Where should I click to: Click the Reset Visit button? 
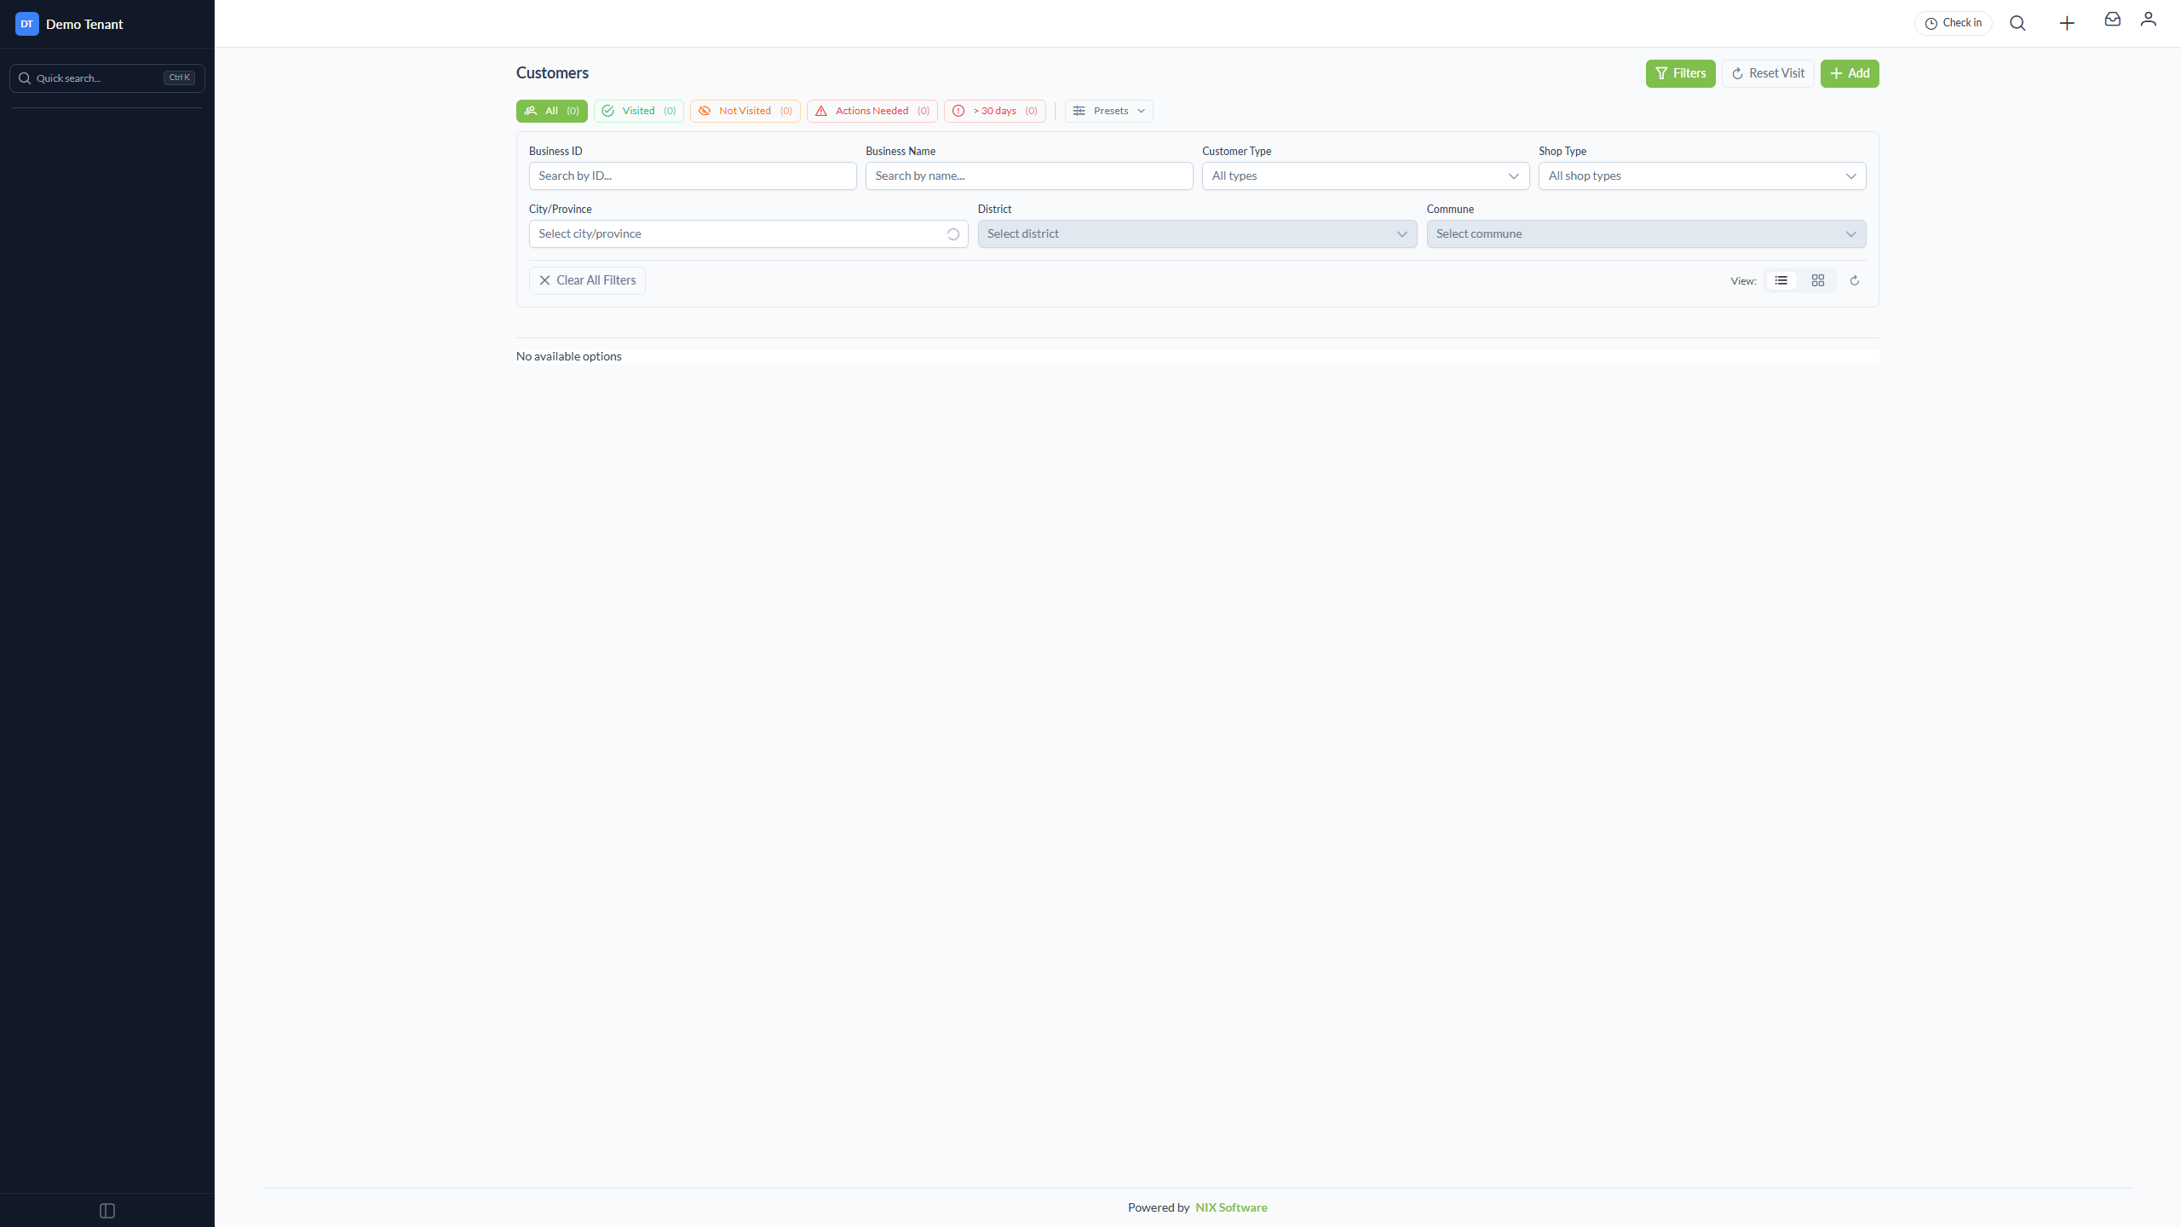pos(1768,73)
